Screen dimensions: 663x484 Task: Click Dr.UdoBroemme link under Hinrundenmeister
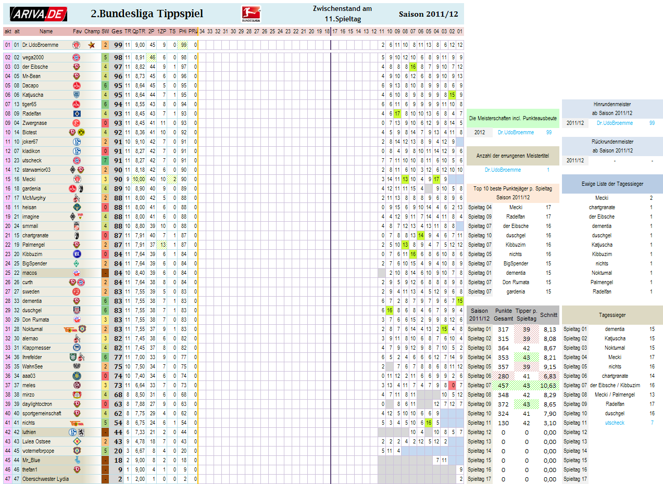[x=615, y=123]
